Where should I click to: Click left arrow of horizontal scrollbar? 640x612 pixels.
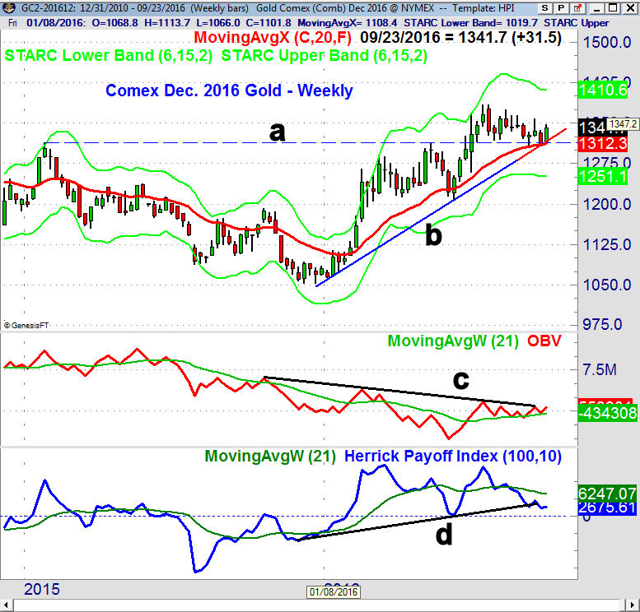coord(7,605)
